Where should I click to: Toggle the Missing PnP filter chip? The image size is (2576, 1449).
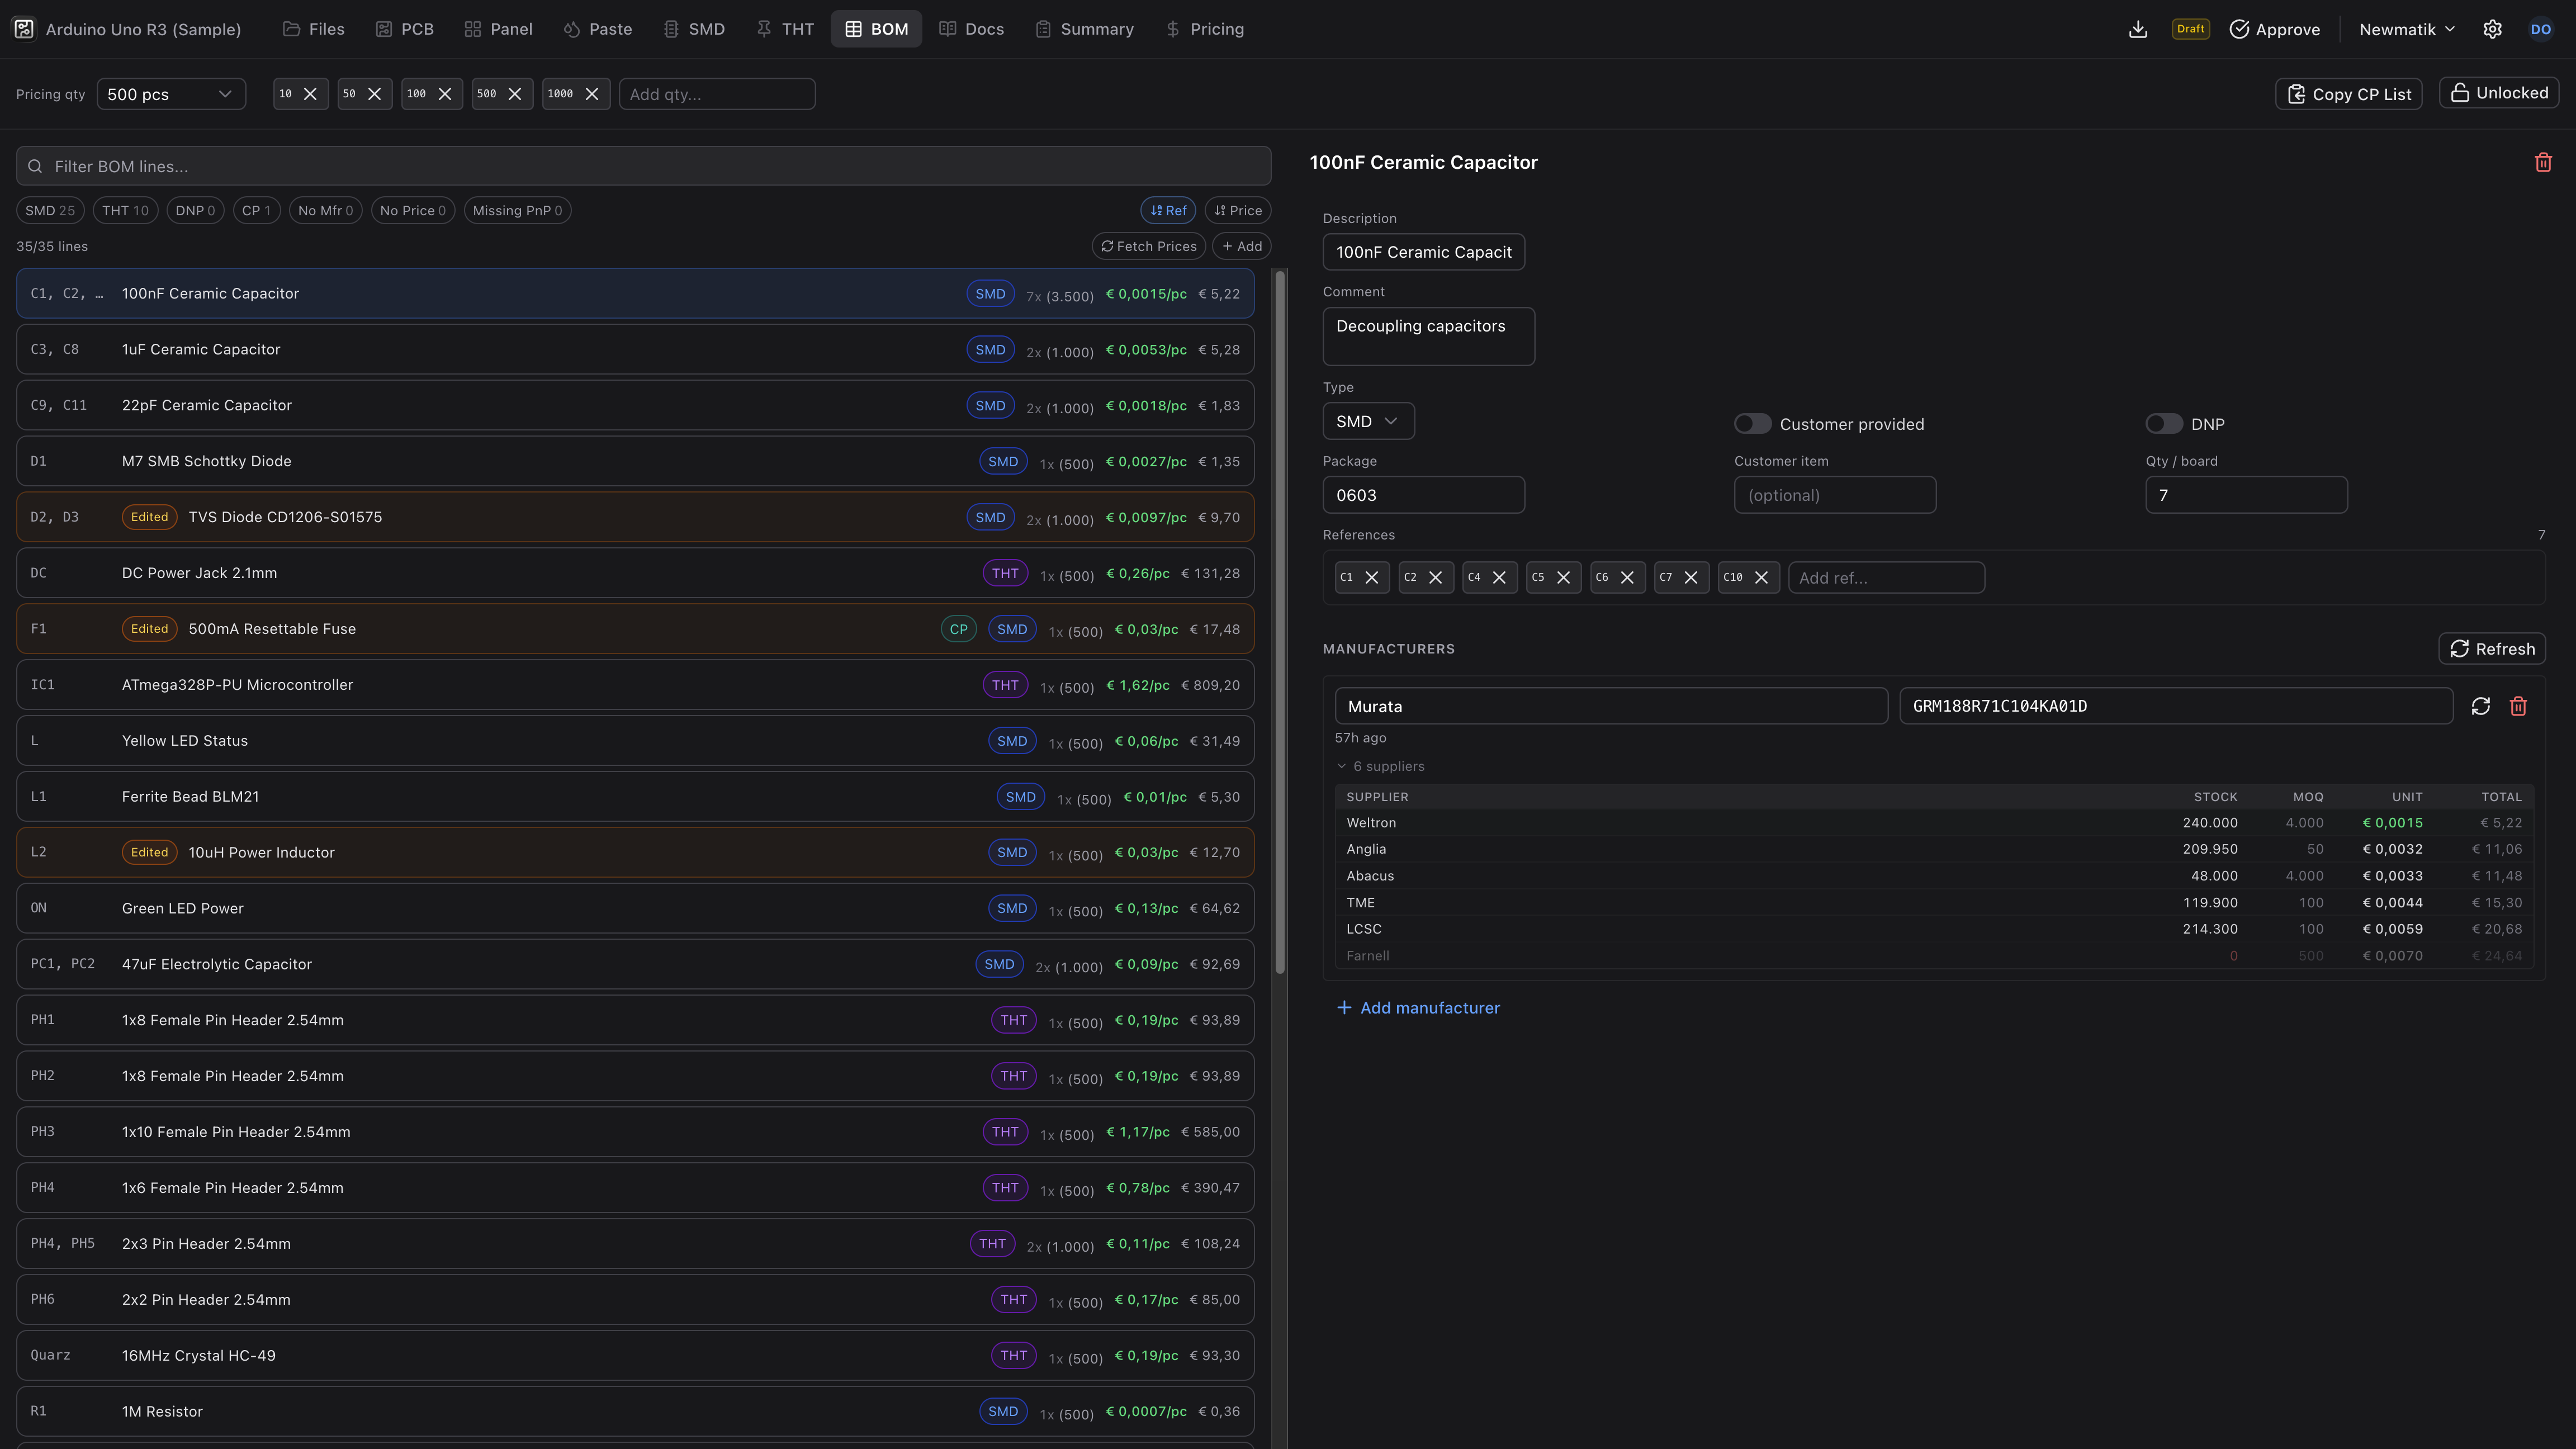coord(517,210)
